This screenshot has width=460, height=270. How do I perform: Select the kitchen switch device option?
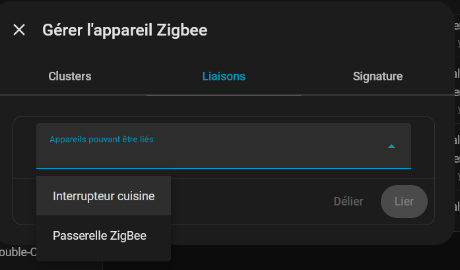point(104,196)
